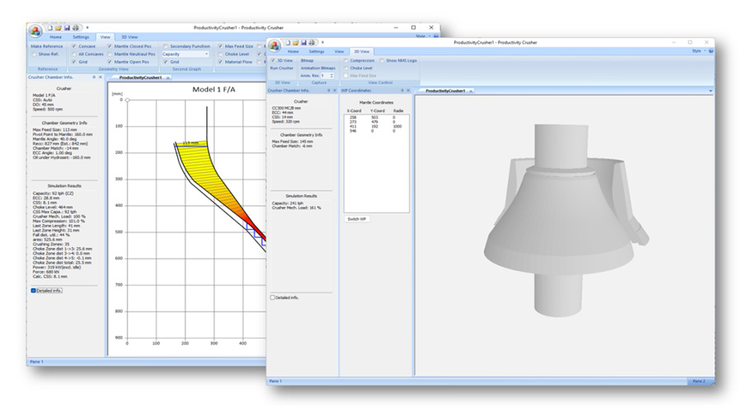
Task: Switch to Settings tab in left window
Action: point(81,37)
